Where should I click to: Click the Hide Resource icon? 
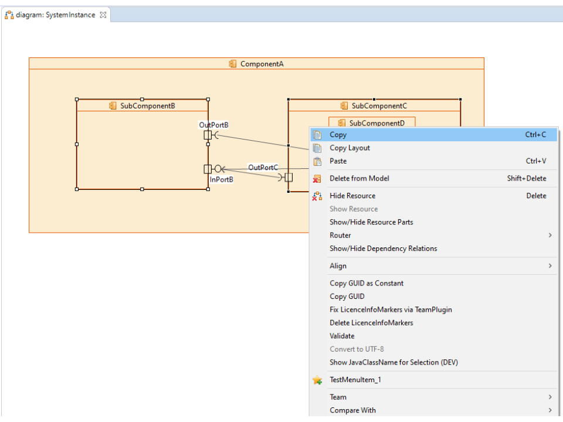tap(317, 196)
